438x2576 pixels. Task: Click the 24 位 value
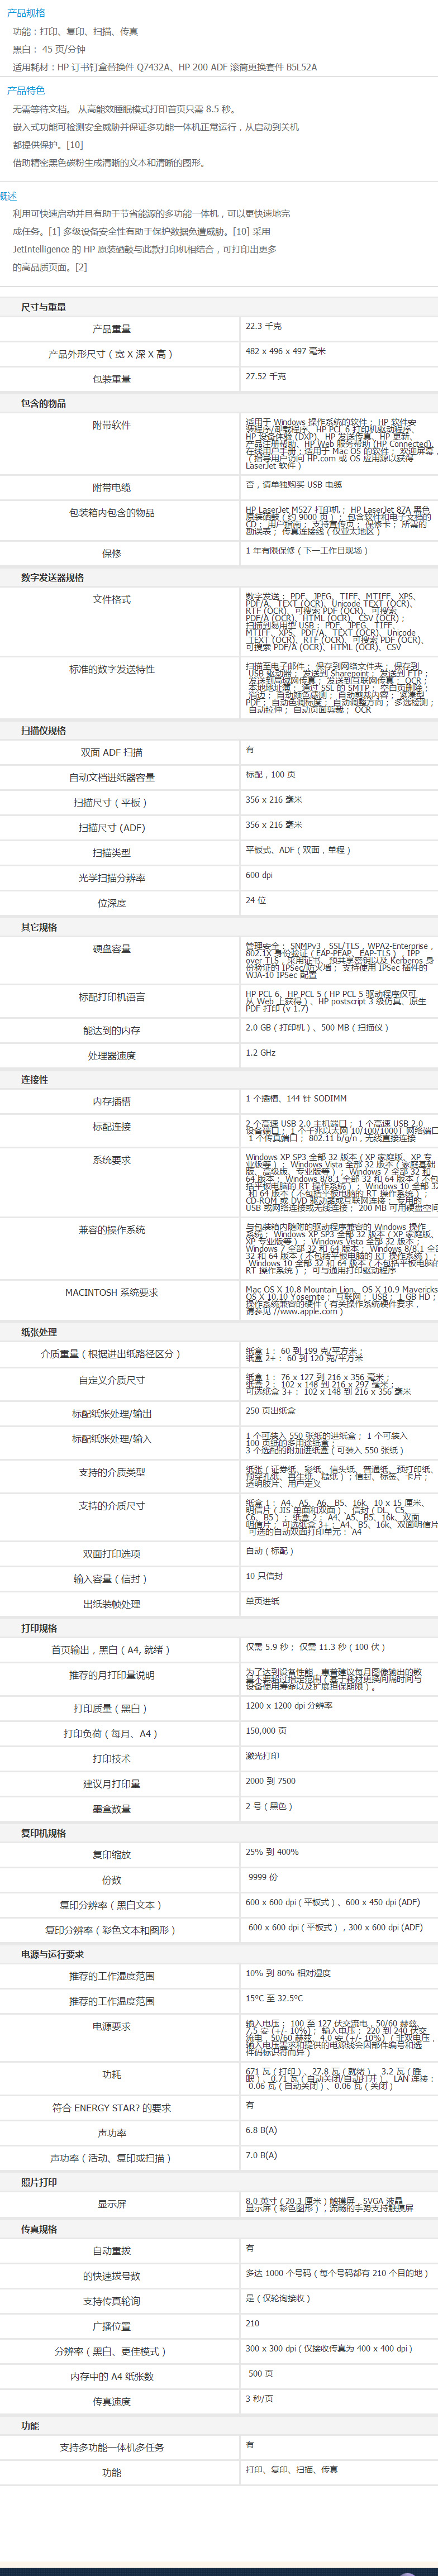tap(256, 900)
